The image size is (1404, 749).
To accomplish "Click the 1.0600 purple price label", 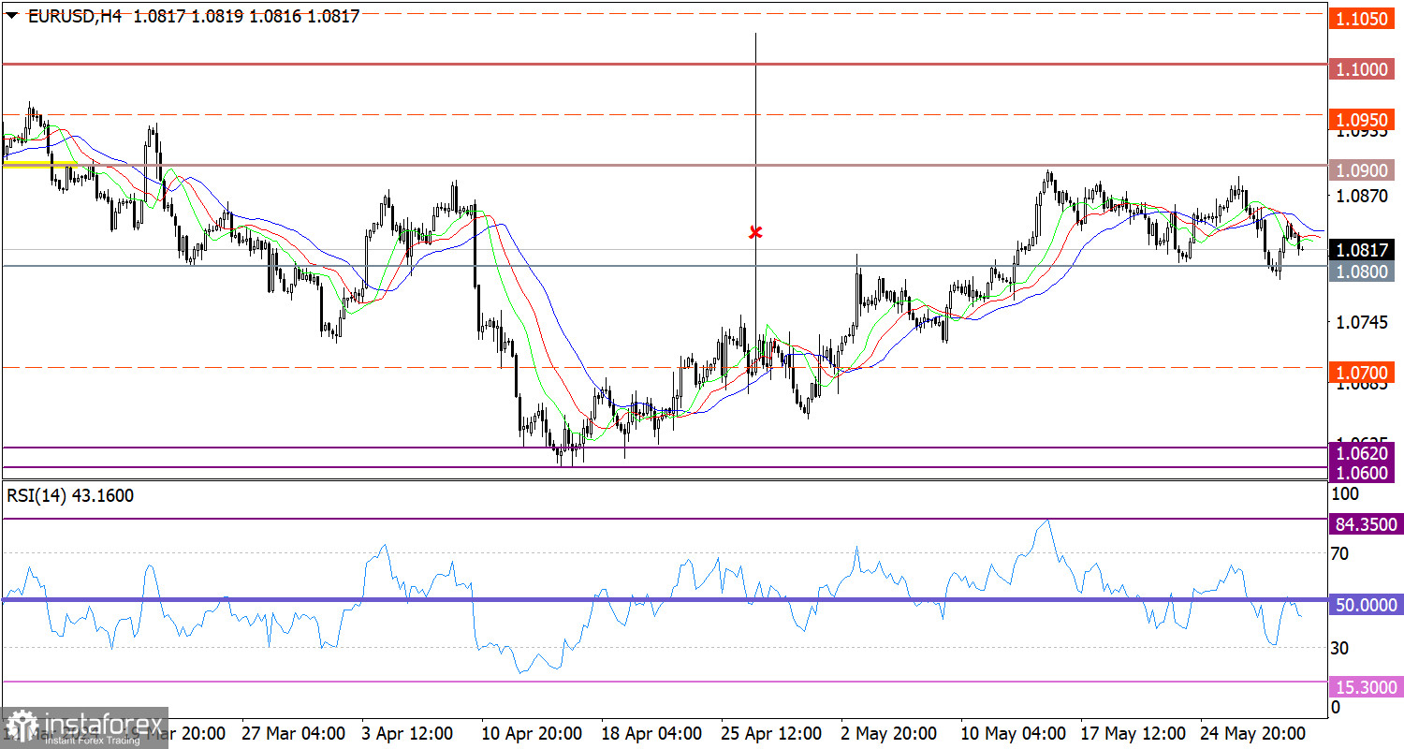I will [x=1362, y=472].
